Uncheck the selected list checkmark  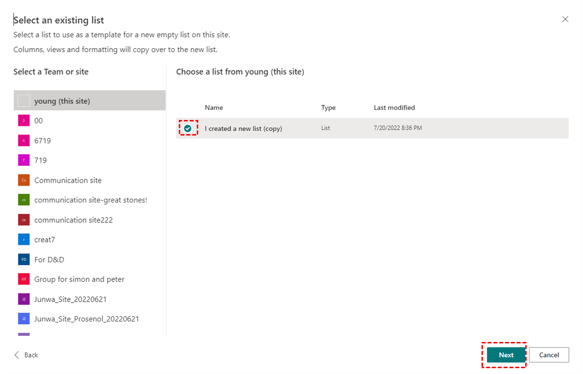(188, 129)
